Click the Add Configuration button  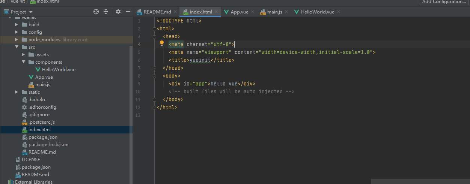(x=444, y=2)
